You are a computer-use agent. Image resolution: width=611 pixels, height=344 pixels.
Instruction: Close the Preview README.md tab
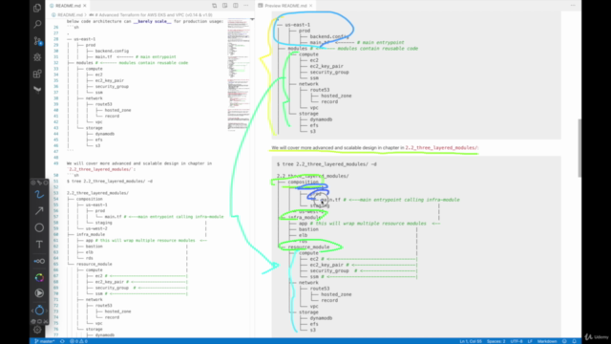310,6
